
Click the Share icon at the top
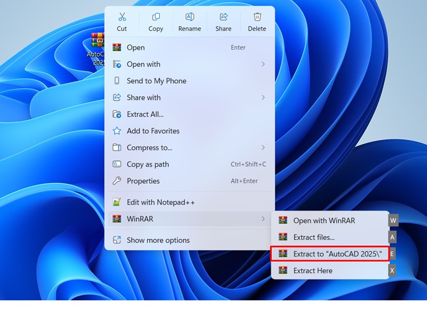pyautogui.click(x=223, y=17)
